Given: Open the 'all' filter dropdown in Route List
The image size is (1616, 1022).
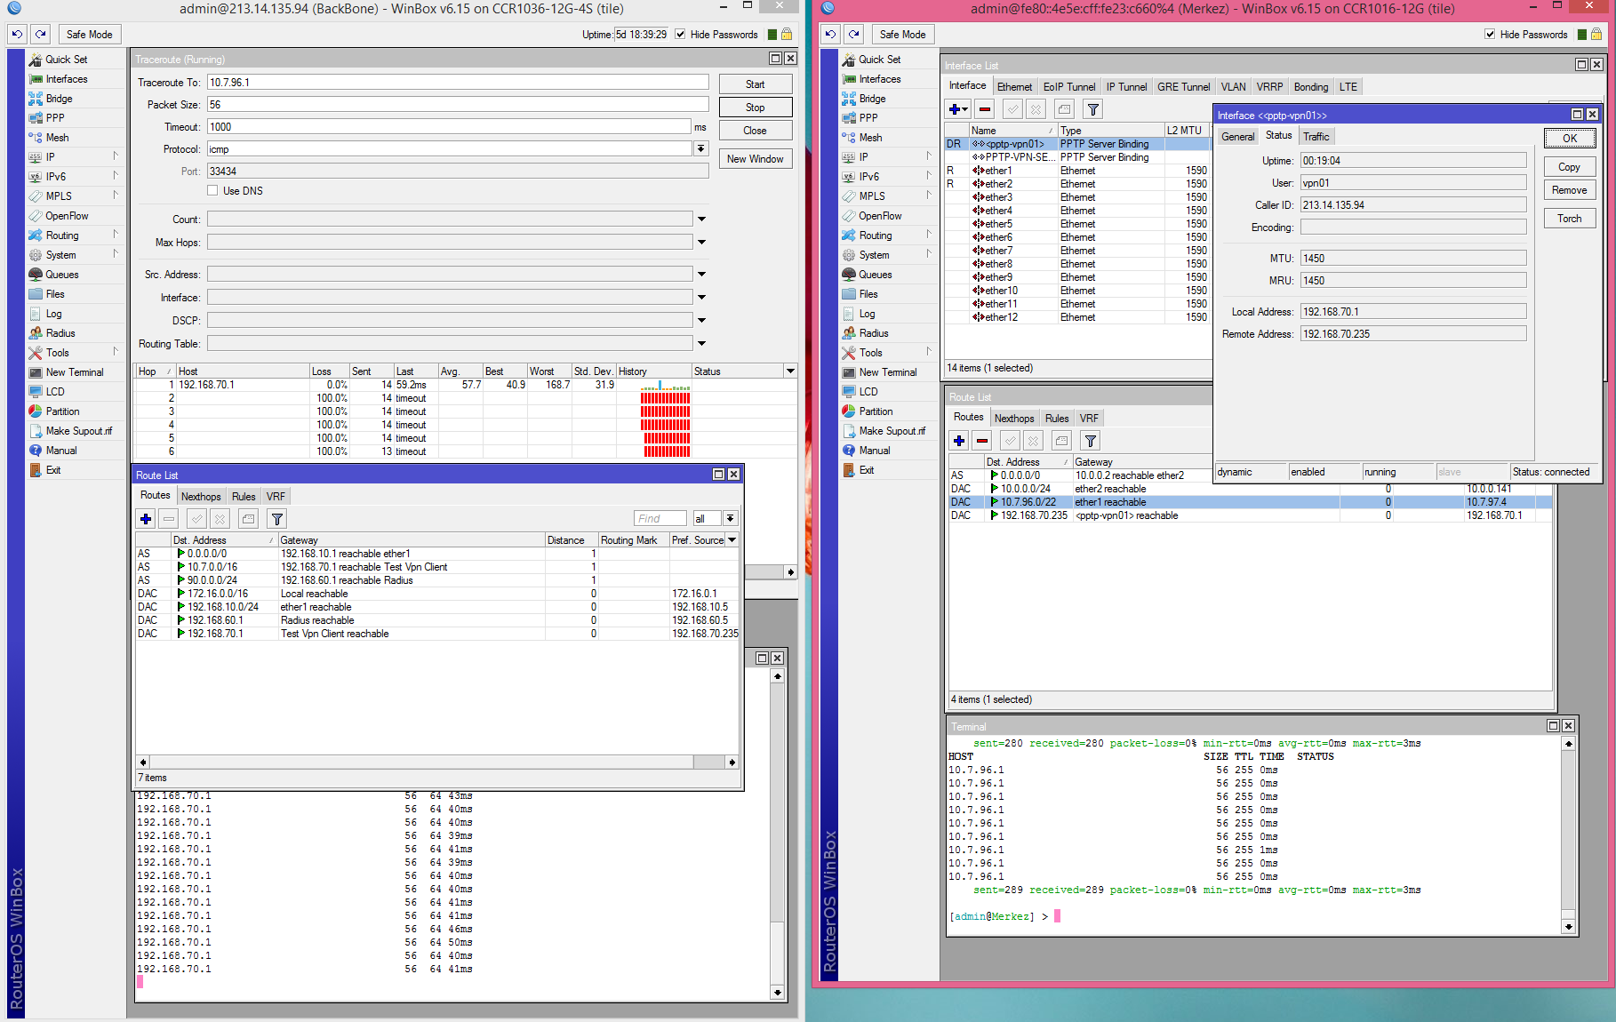Looking at the screenshot, I should coord(729,518).
